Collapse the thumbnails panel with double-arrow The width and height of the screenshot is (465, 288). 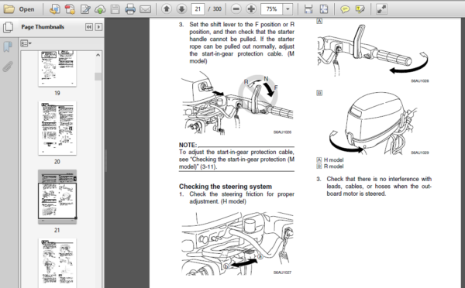(88, 27)
